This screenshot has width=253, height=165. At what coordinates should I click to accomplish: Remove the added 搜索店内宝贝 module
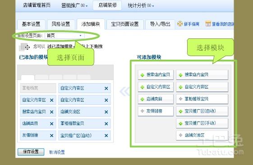click(x=51, y=112)
